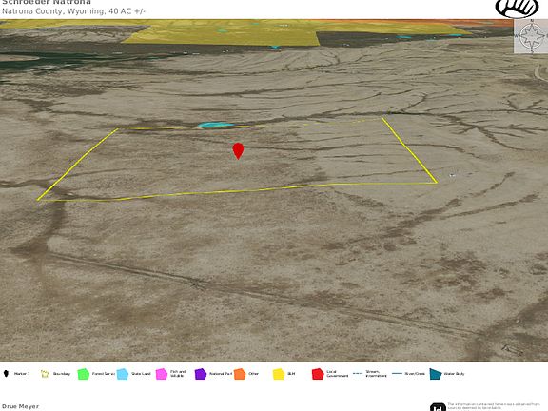Click the purple National Park swatch
Image resolution: width=548 pixels, height=411 pixels.
coord(201,374)
